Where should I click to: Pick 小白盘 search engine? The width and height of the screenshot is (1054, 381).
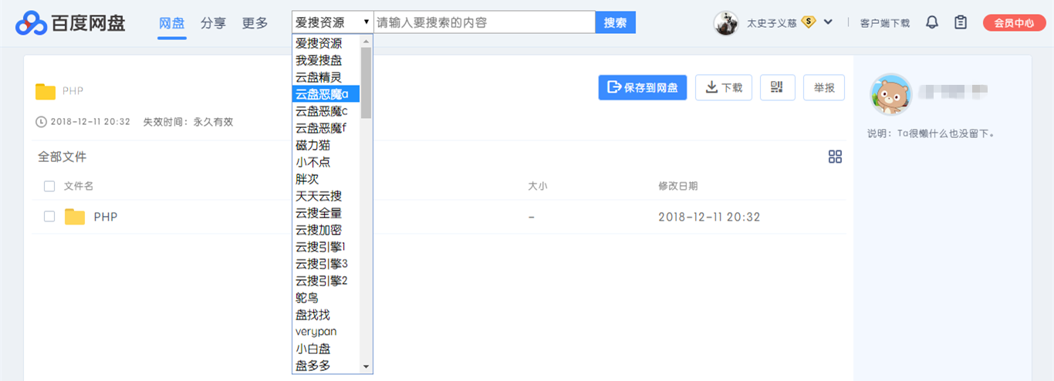pyautogui.click(x=326, y=349)
